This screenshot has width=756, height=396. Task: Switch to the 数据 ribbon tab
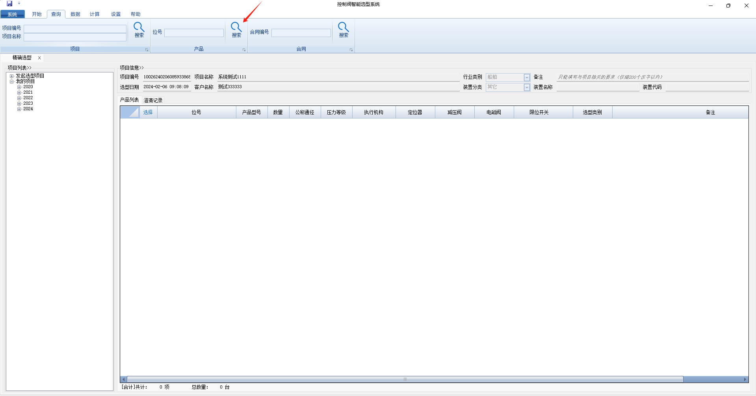click(75, 14)
